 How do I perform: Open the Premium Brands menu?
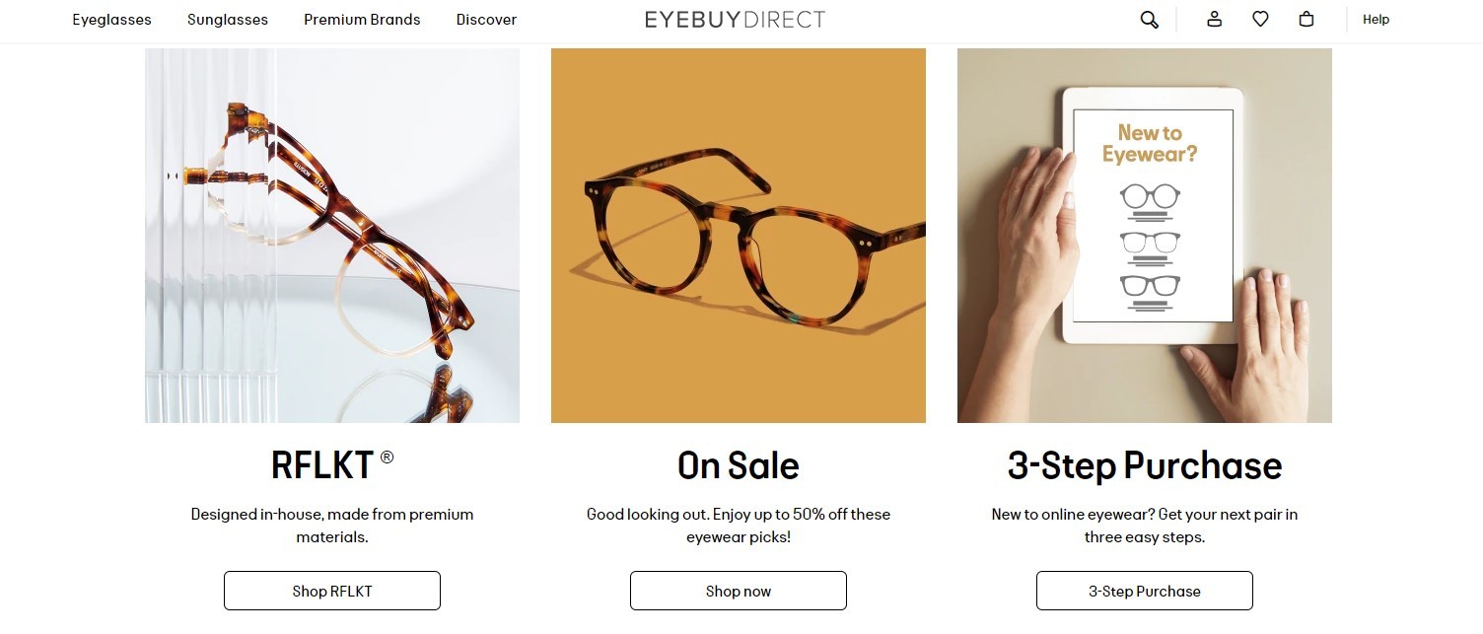pyautogui.click(x=362, y=19)
